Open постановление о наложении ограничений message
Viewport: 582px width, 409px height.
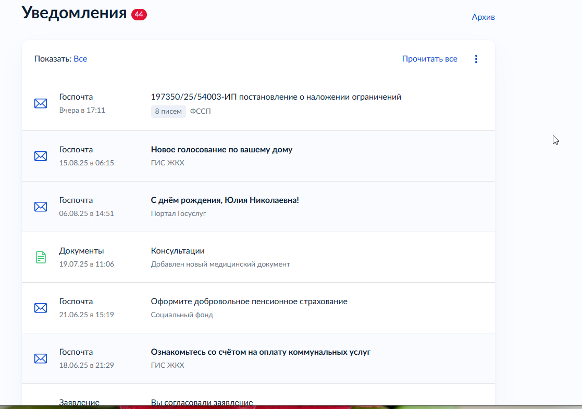point(276,97)
